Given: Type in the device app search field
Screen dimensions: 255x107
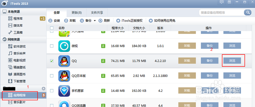Looking at the screenshot, I should (222, 12).
